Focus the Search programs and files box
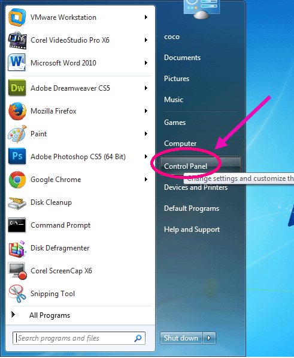The image size is (294, 358). coord(79,338)
